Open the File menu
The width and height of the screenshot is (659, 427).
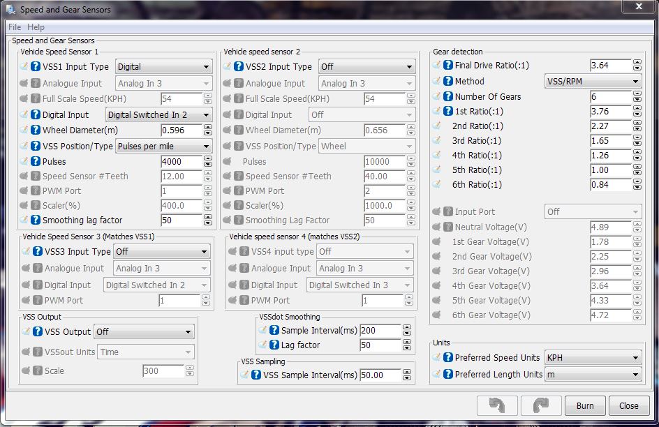click(x=15, y=27)
